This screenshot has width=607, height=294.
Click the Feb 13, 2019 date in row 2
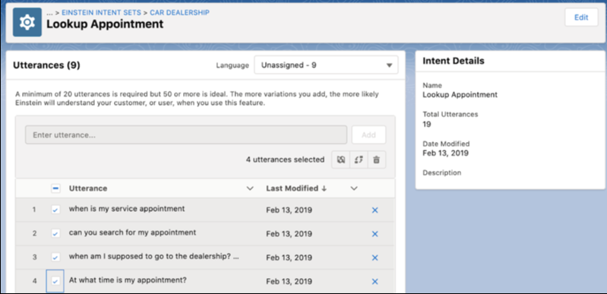289,234
